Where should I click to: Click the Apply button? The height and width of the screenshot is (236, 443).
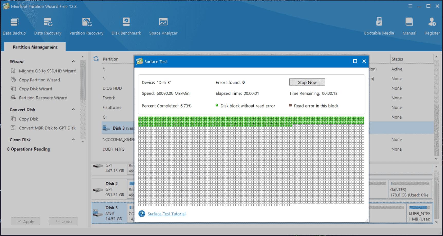point(25,221)
